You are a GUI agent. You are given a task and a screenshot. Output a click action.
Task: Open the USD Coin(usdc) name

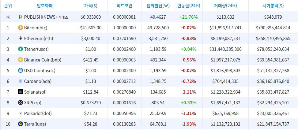coord(40,71)
